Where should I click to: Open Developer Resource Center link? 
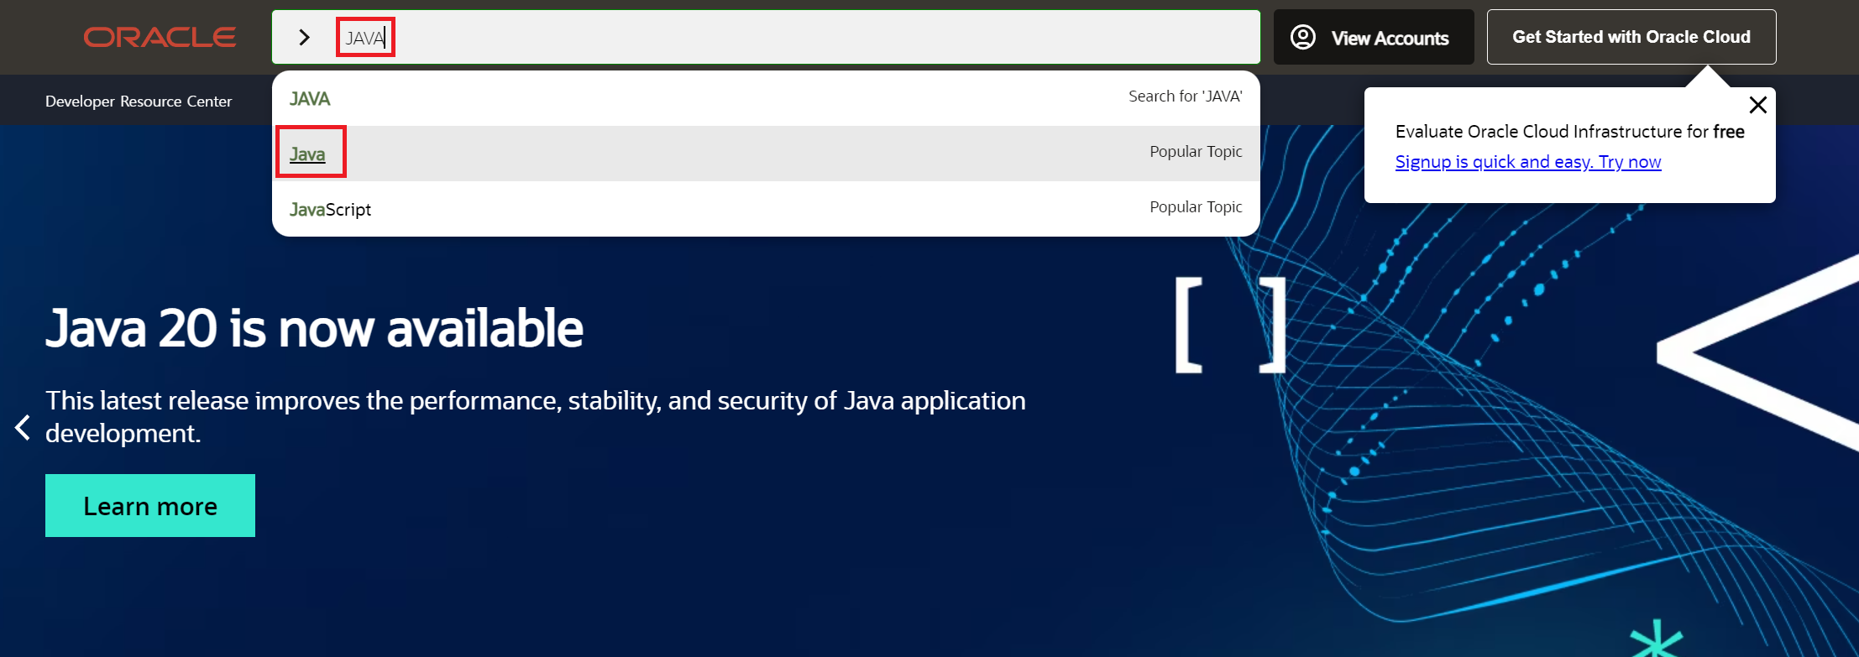[x=139, y=101]
